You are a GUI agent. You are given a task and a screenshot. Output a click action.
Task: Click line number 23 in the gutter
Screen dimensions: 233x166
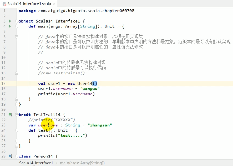(x=3, y=125)
